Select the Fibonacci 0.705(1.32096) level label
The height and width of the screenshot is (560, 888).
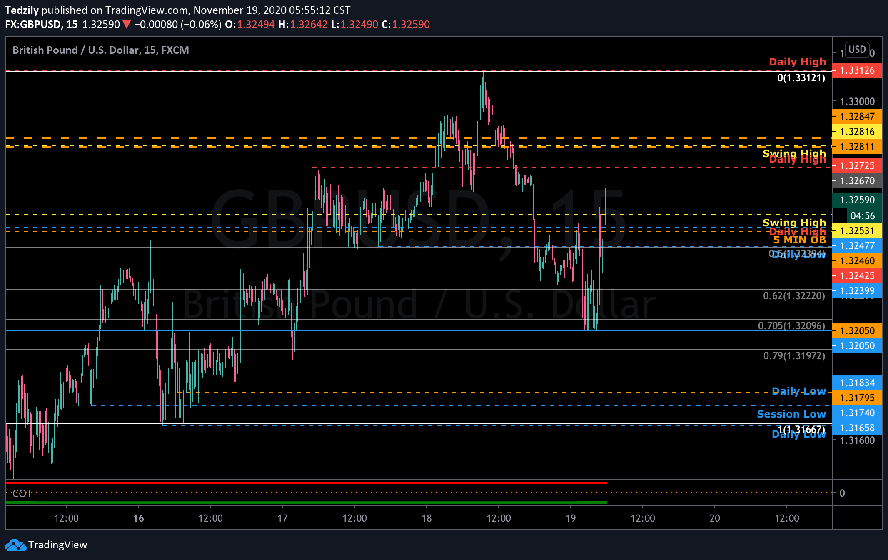(791, 326)
